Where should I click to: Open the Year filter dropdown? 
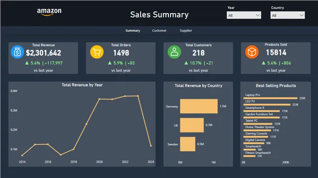[244, 15]
